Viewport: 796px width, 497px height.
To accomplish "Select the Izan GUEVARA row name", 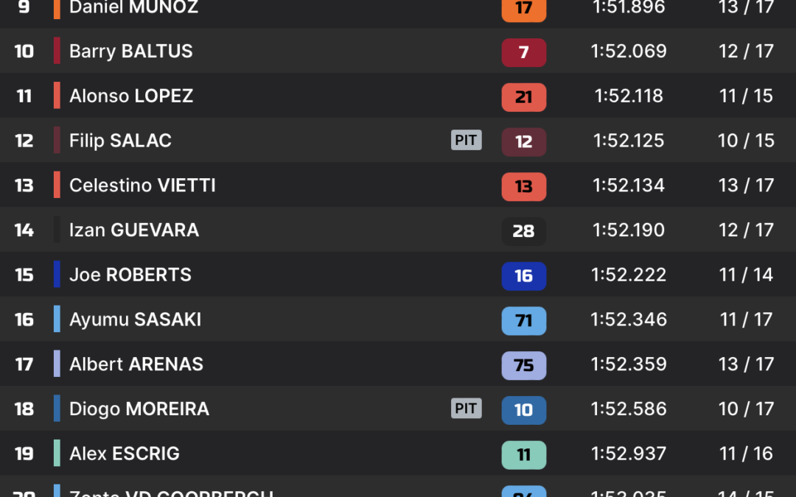I will [134, 230].
